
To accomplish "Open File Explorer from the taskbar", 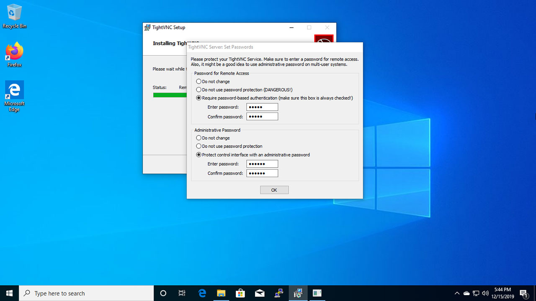I will [221, 293].
